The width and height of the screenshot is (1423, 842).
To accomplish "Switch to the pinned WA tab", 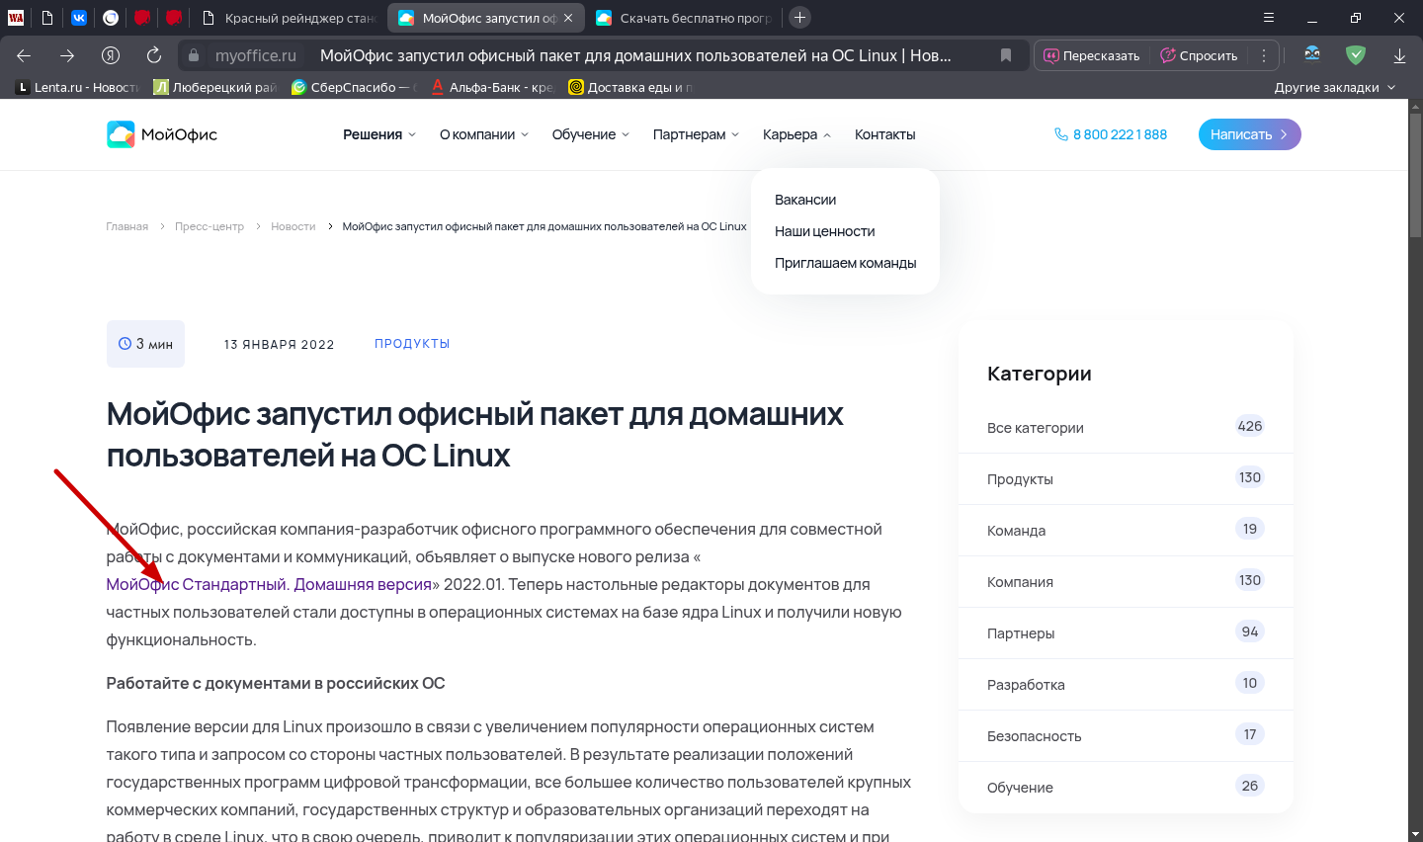I will [x=16, y=18].
